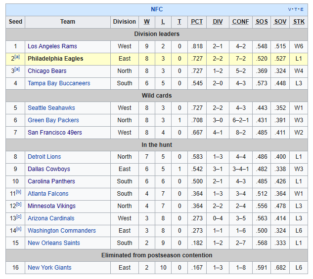Click the In the hunt heading
Image resolution: width=313 pixels, height=279 pixels.
[x=157, y=144]
